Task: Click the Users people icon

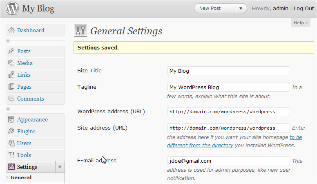Action: (11, 143)
